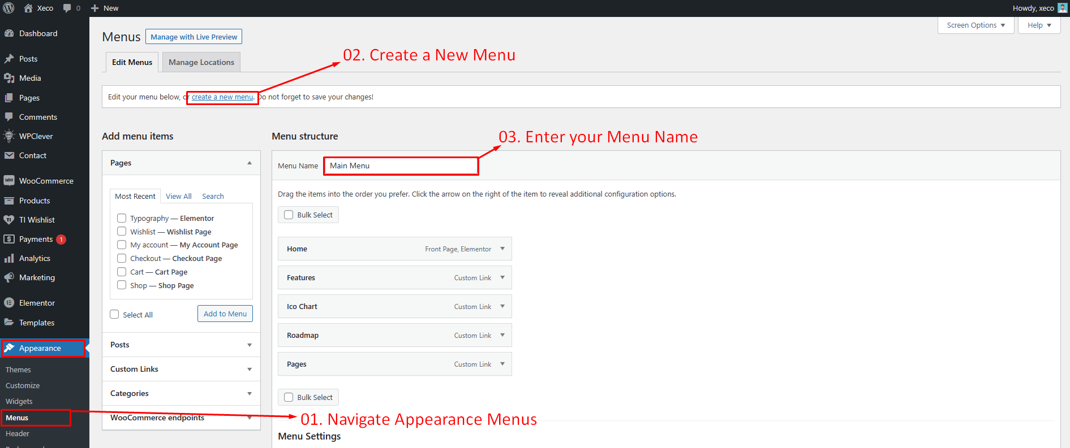The width and height of the screenshot is (1070, 448).
Task: Open the Screen Options dropdown
Action: pos(976,25)
